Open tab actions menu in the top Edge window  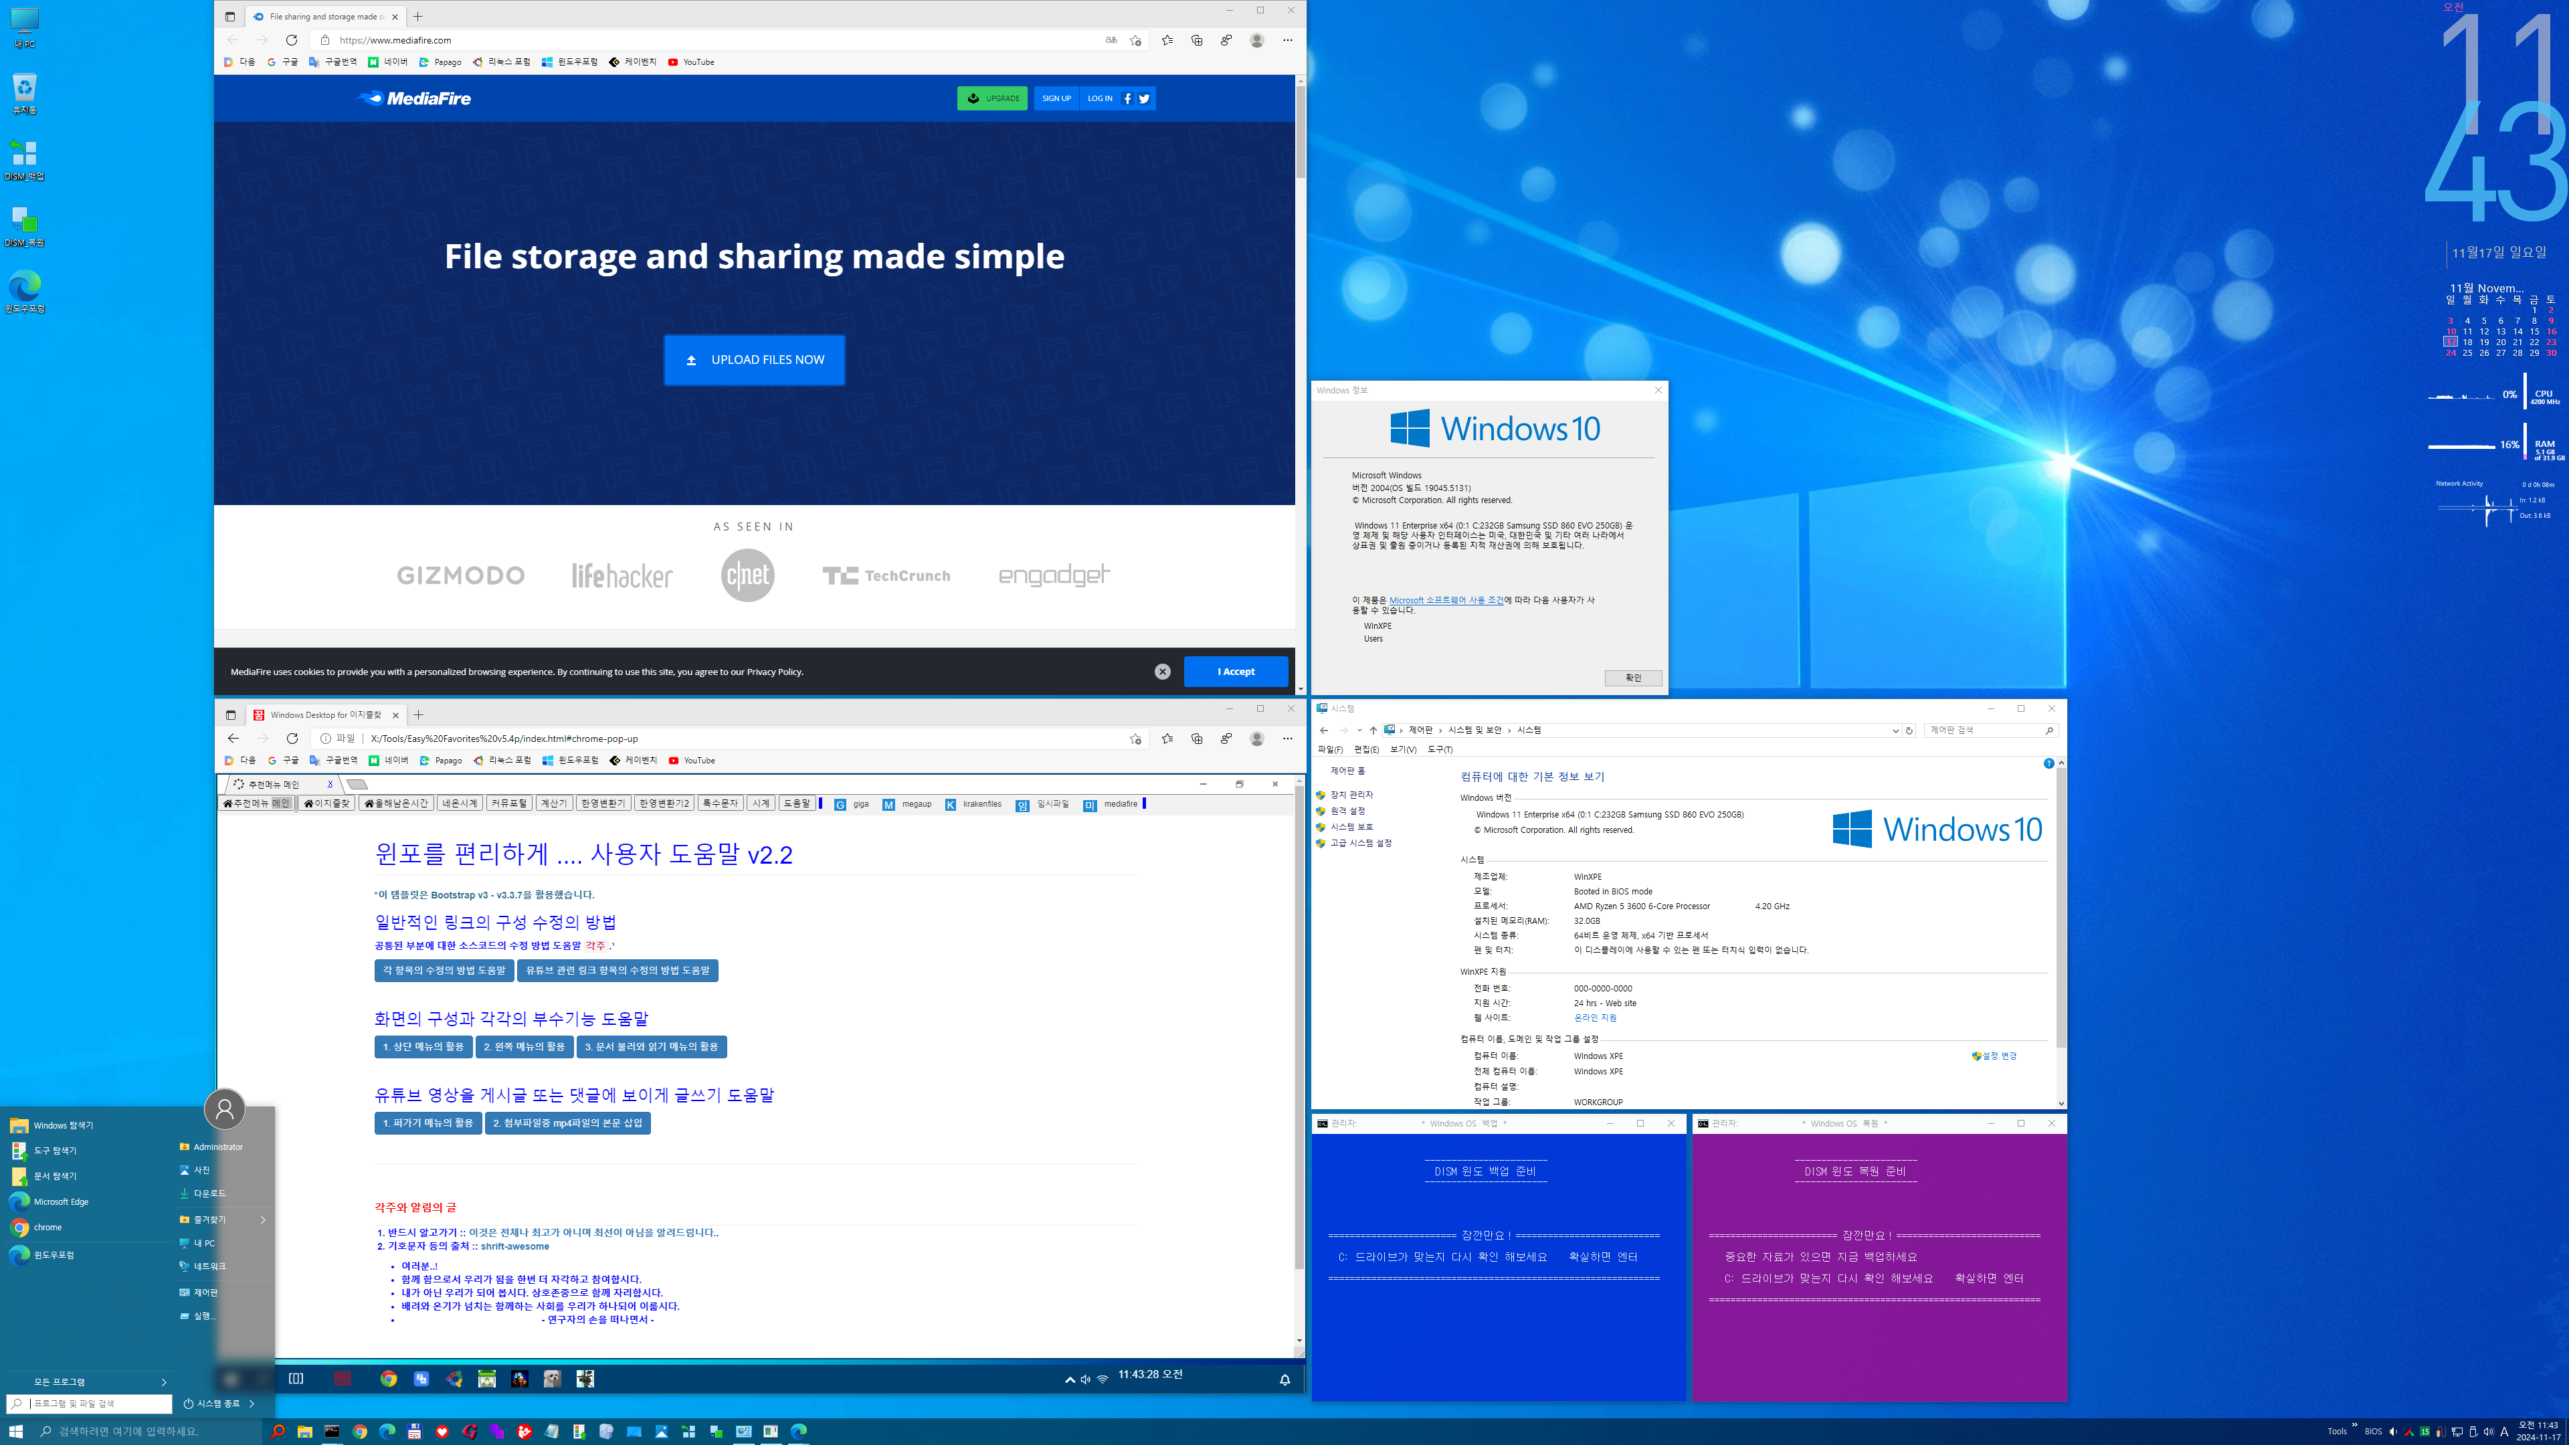click(x=229, y=16)
